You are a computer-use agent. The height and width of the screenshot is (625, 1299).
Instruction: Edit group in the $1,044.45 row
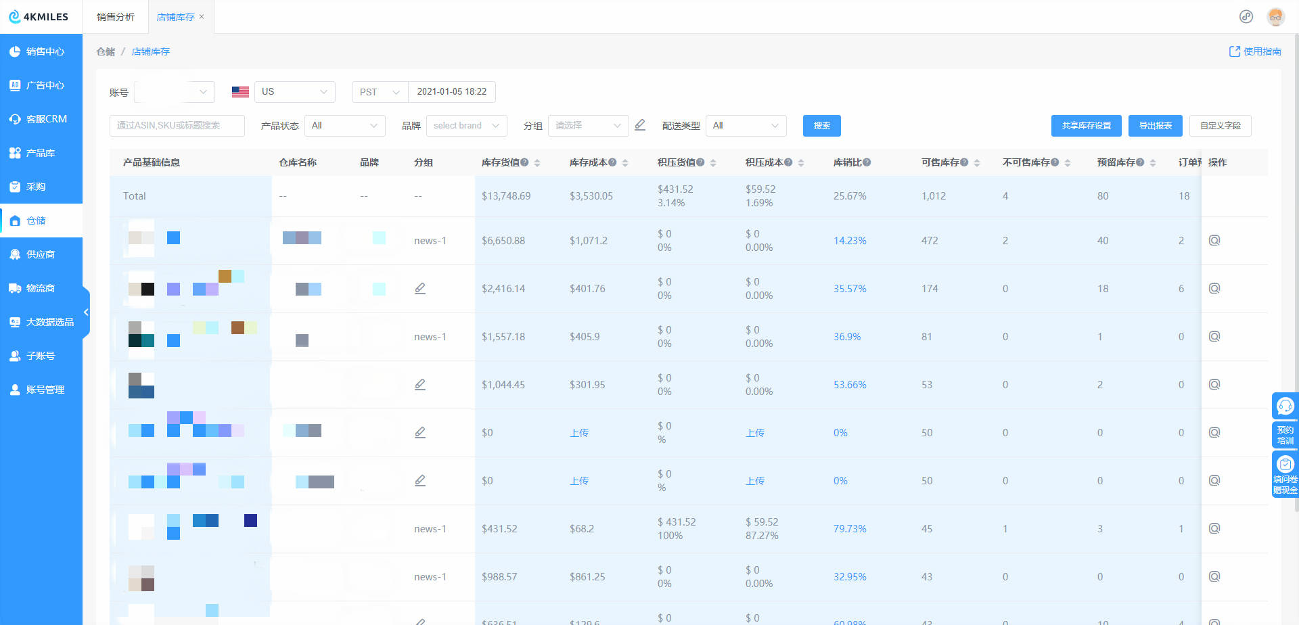pos(420,384)
